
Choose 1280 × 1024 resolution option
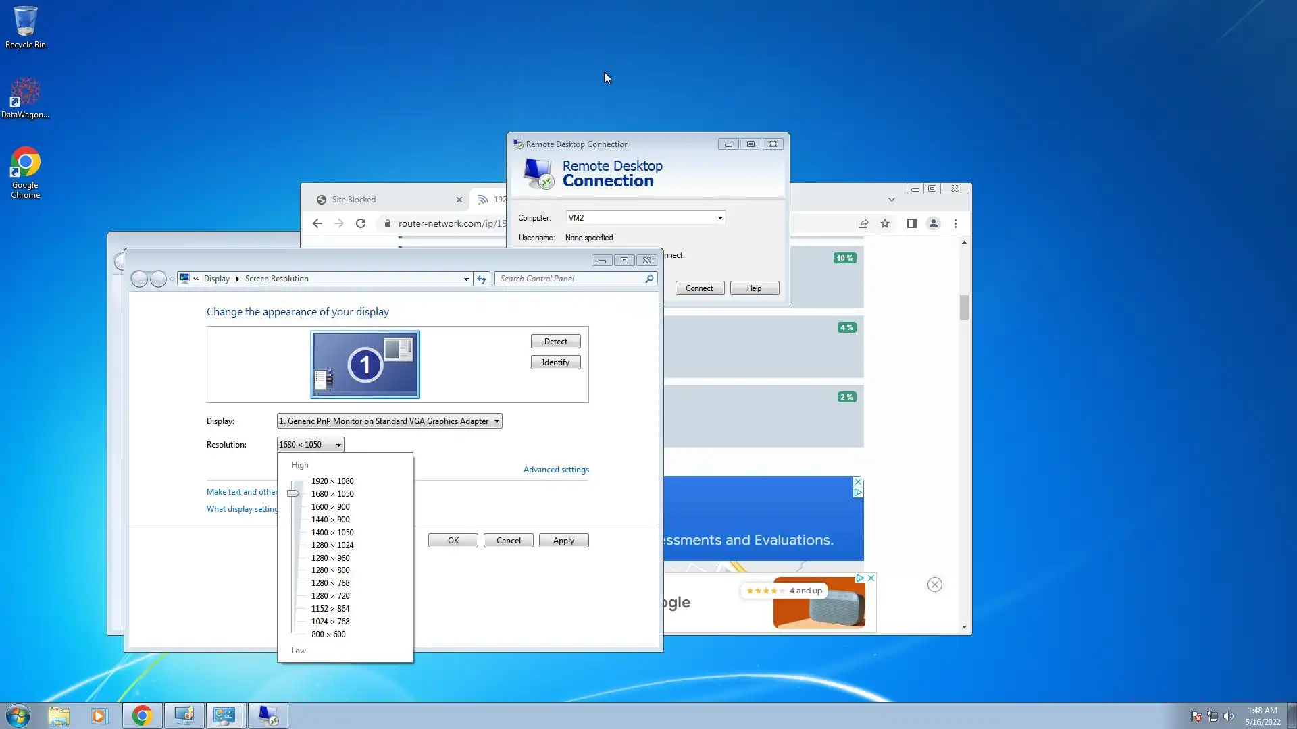[x=332, y=545]
